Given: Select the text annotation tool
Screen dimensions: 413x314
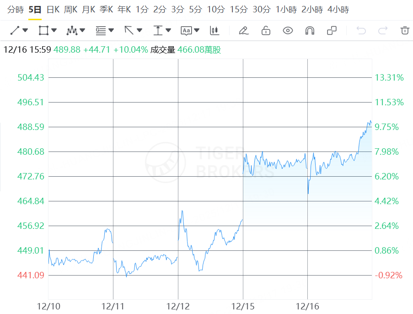Looking at the screenshot, I should (186, 31).
